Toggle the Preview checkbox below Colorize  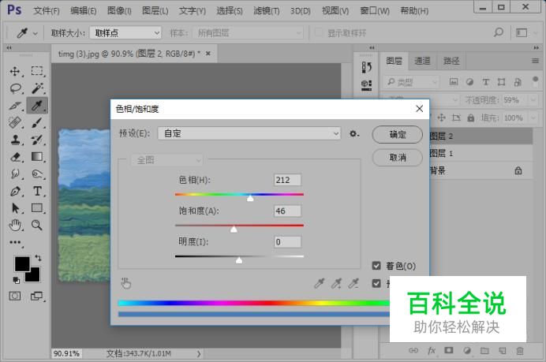tap(376, 283)
